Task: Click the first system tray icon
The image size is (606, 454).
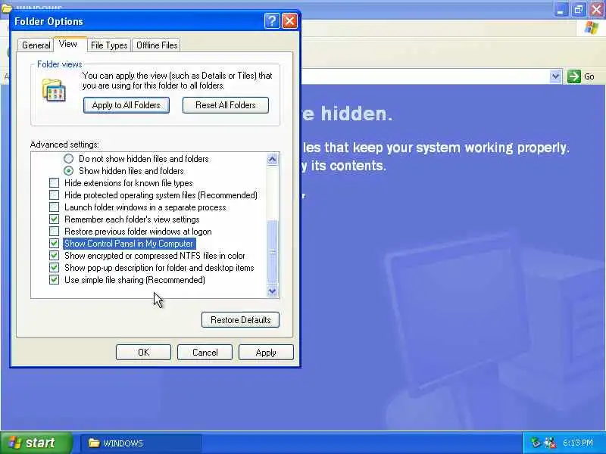Action: click(536, 443)
